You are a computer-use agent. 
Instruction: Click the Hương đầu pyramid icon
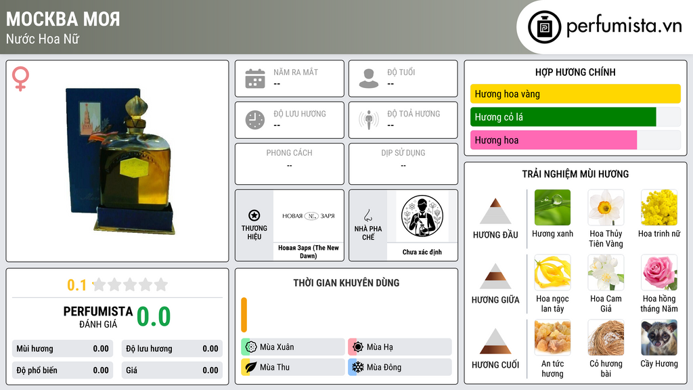(x=495, y=211)
